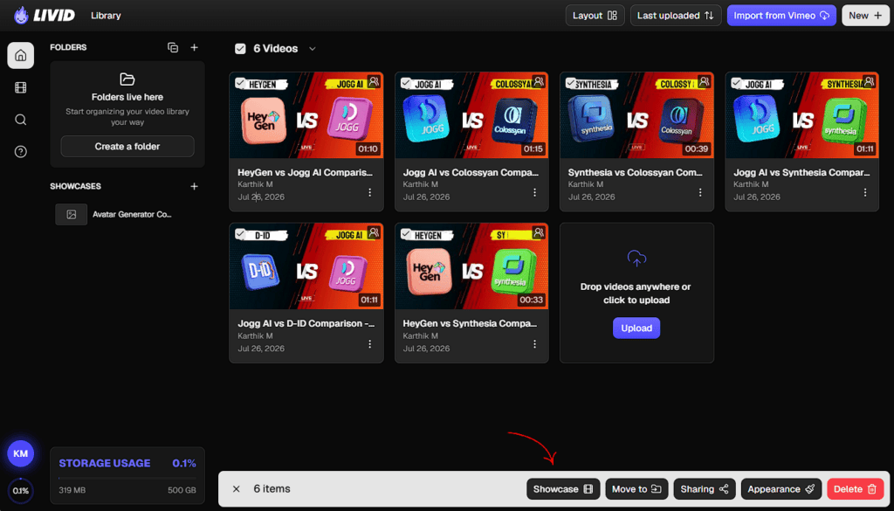Viewport: 894px width, 511px height.
Task: Uncheck the Synthesia vs Colossyan video checkbox
Action: coord(571,83)
